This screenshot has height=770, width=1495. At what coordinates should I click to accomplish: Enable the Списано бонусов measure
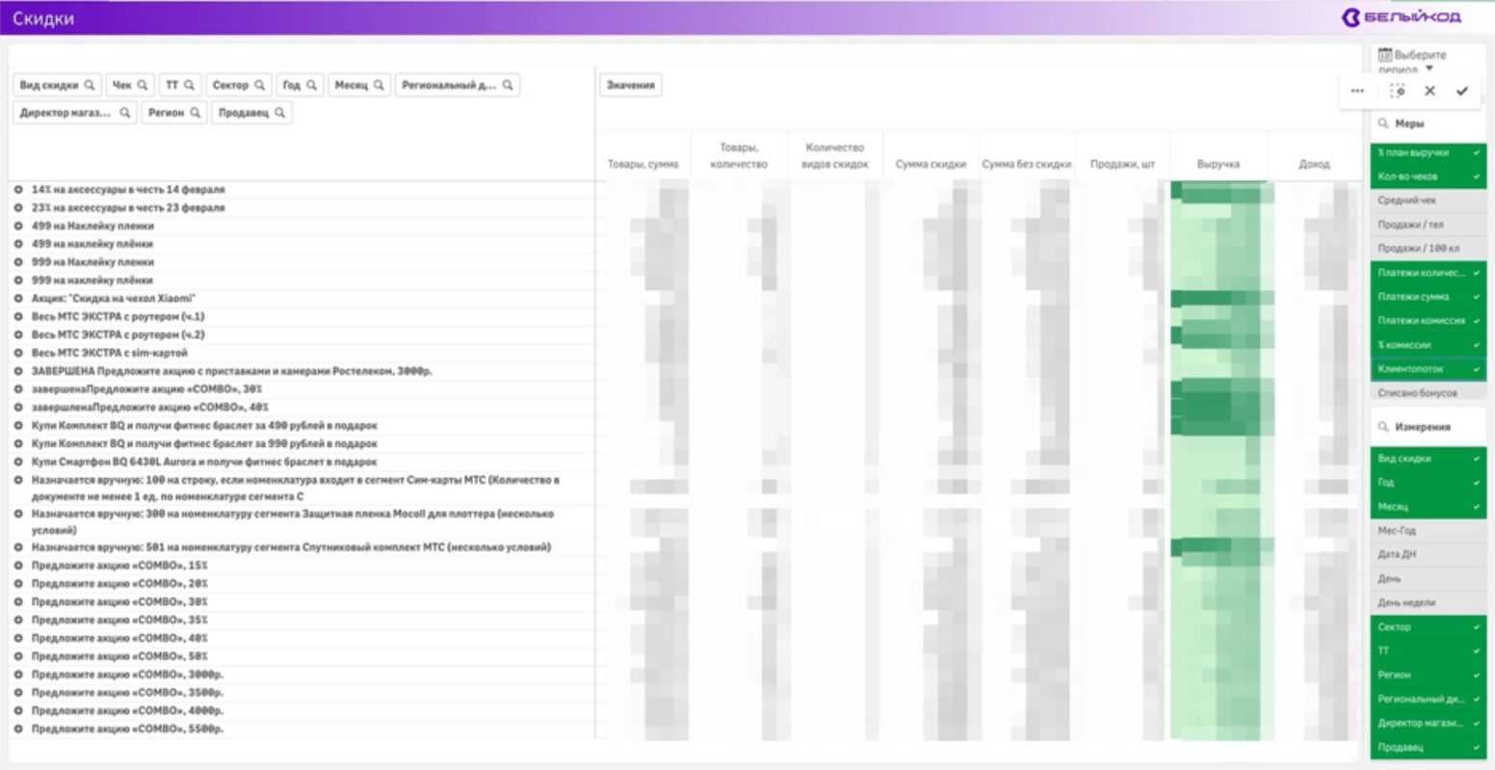coord(1429,393)
